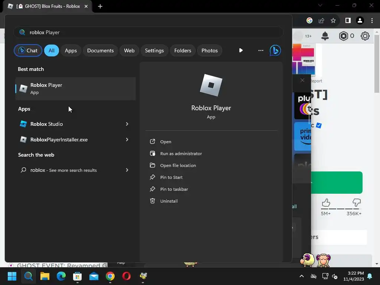Open Google Chrome from taskbar
The image size is (380, 285).
tap(110, 276)
